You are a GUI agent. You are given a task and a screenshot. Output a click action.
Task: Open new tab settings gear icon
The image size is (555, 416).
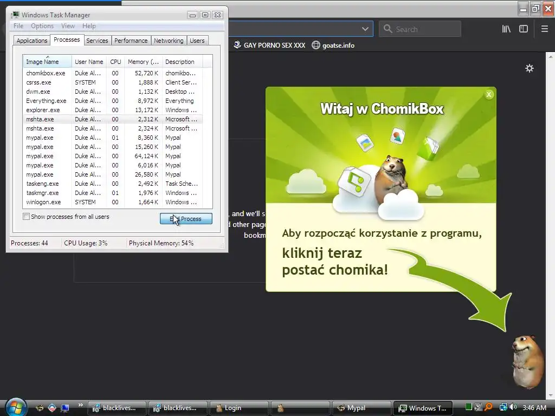tap(529, 68)
